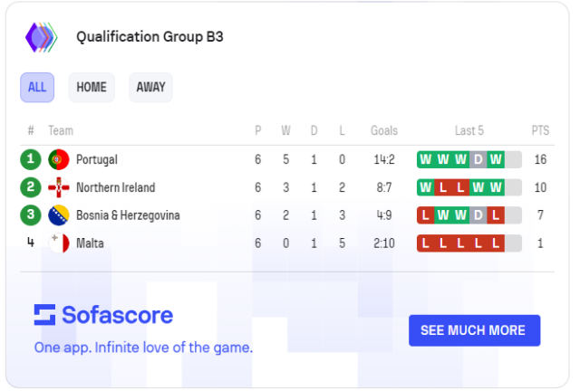Open the Malta team link
580x391 pixels.
click(90, 243)
